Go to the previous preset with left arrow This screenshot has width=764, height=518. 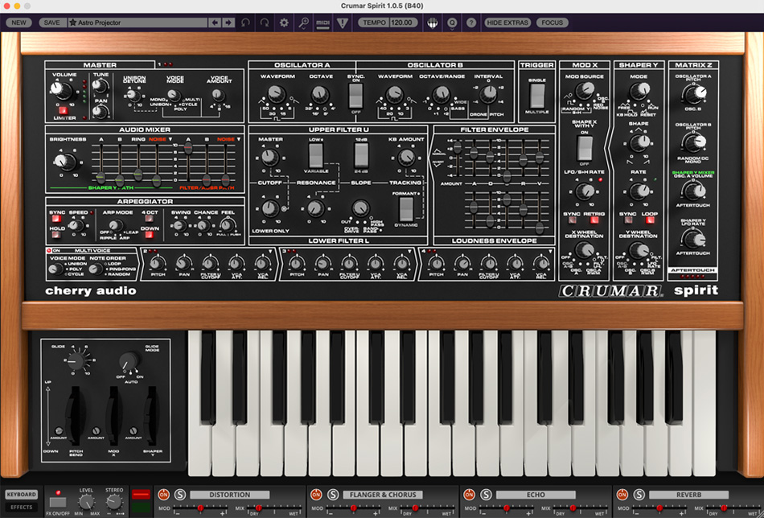coord(215,23)
